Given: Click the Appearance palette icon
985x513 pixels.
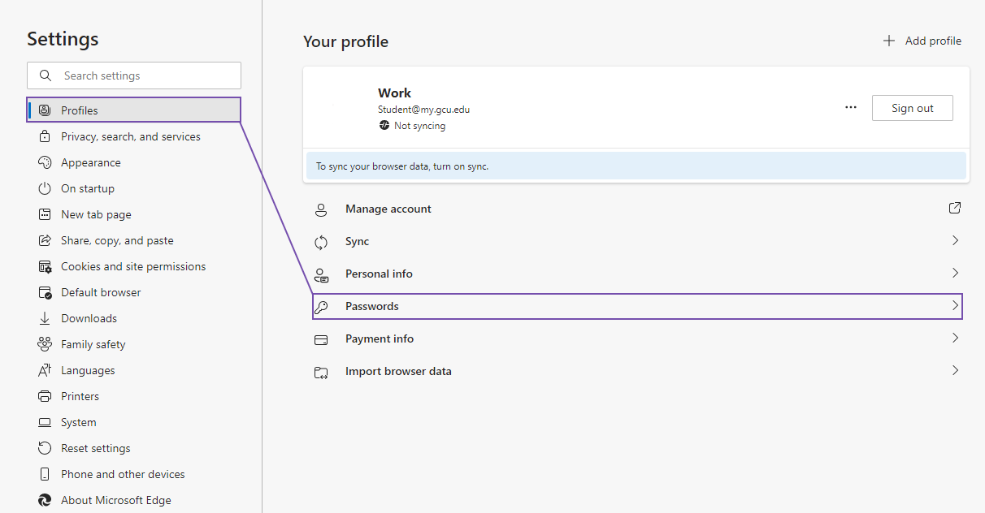Looking at the screenshot, I should (x=45, y=162).
